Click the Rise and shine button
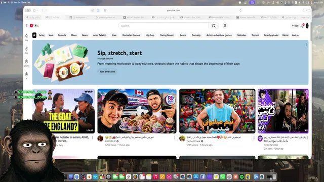 coord(107,72)
